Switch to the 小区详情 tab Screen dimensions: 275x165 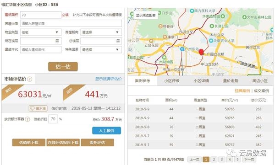click(x=201, y=81)
